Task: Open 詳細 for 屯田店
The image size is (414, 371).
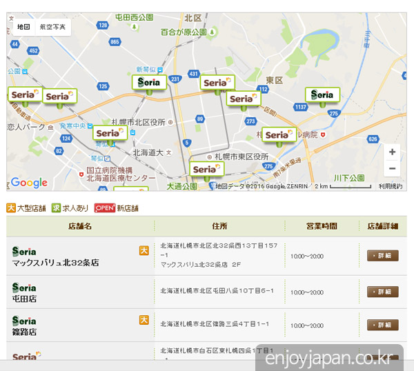Action: 382,292
